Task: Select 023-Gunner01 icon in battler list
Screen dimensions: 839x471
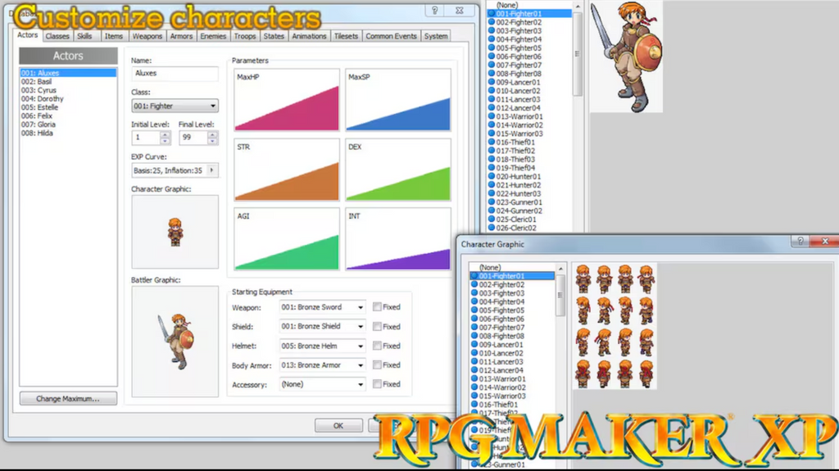Action: (x=492, y=202)
